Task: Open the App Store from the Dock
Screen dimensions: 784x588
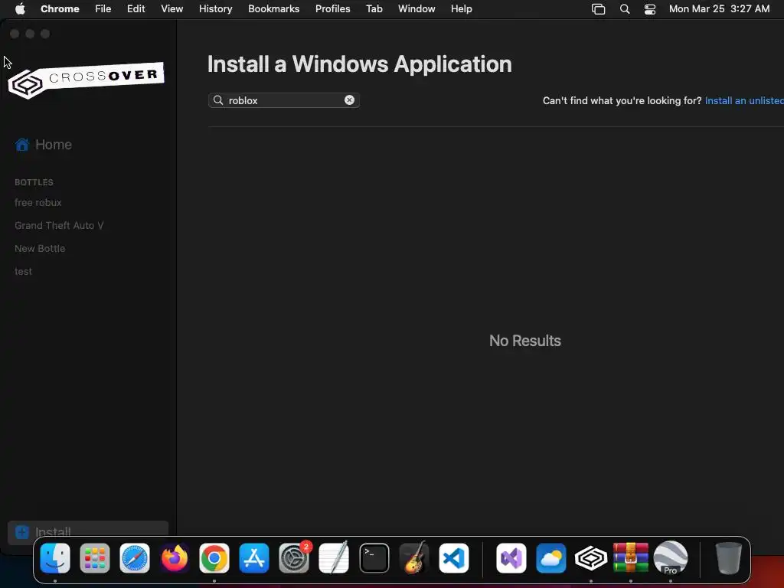Action: point(254,558)
